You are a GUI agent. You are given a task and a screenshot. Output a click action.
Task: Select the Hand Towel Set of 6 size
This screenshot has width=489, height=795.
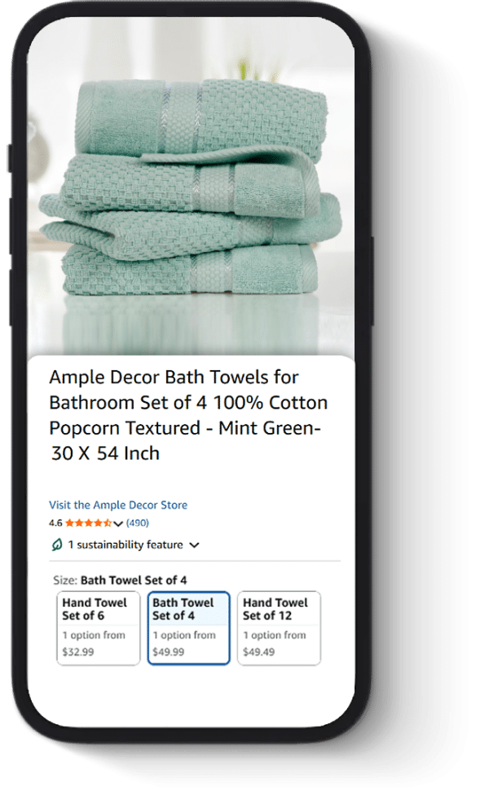[99, 628]
